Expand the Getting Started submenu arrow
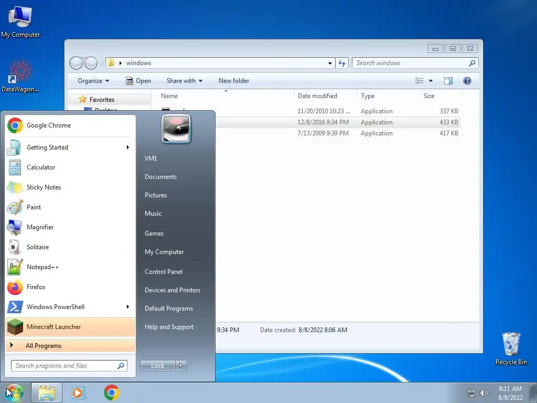537x403 pixels. pos(128,147)
